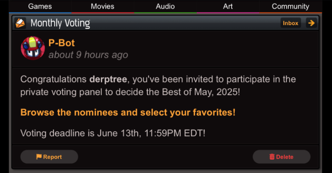The image size is (332, 173).
Task: Go to next message with arrow button
Action: pyautogui.click(x=311, y=23)
